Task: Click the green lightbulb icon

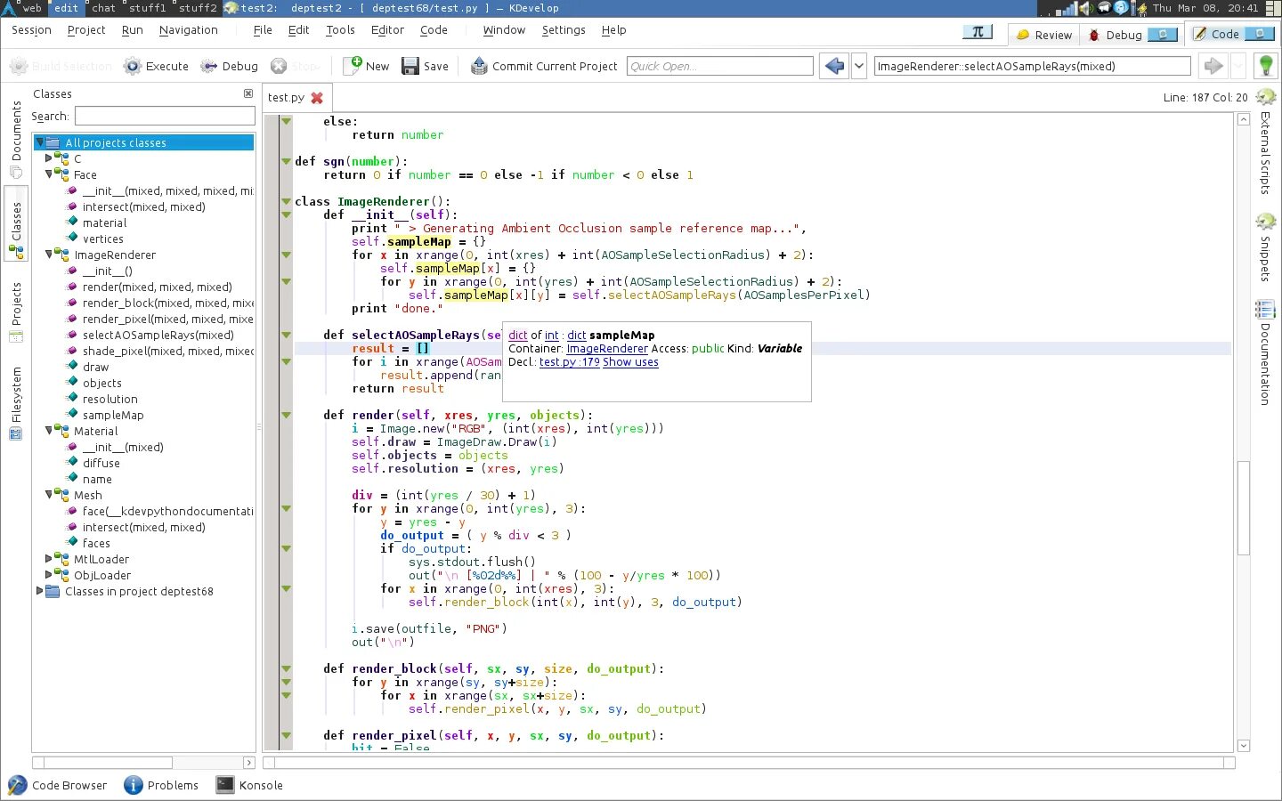Action: tap(1265, 66)
